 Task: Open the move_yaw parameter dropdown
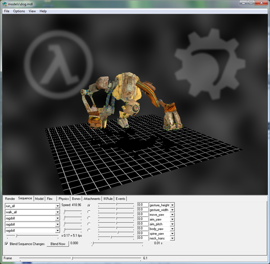(173, 214)
